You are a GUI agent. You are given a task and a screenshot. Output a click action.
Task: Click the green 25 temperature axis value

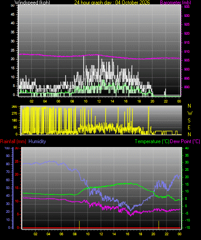click(x=187, y=170)
